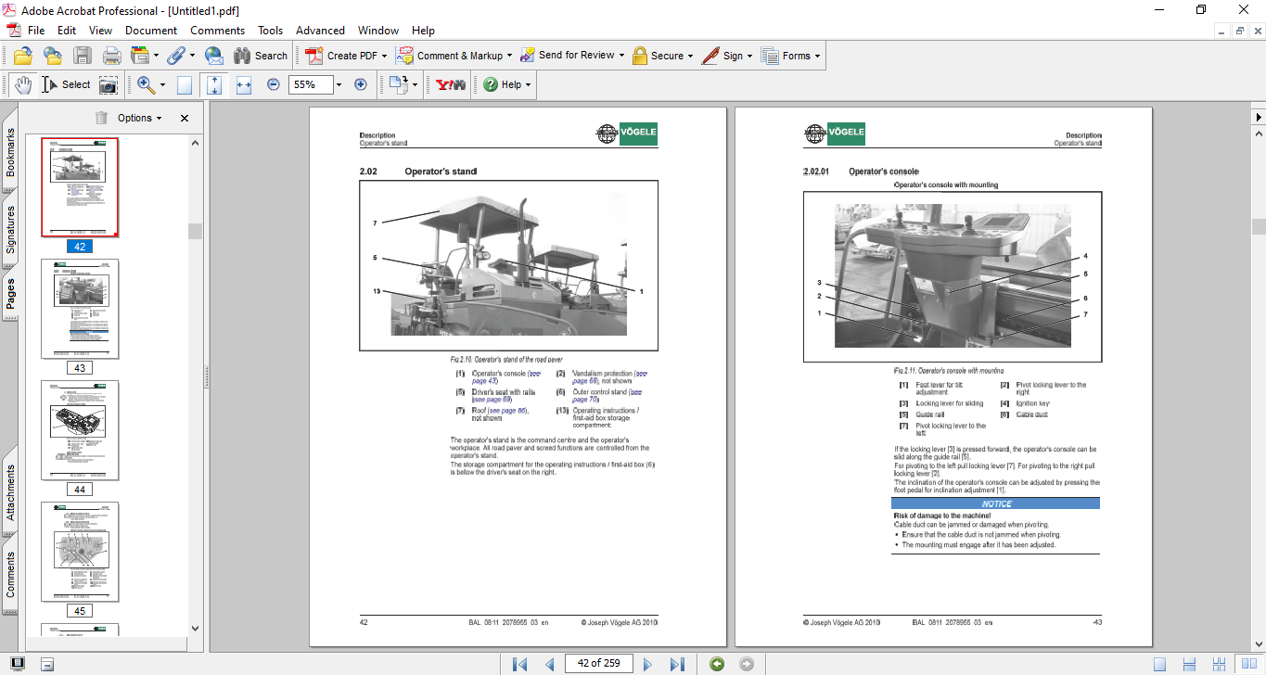Click the Print icon
Screen dimensions: 1266x675
coord(111,56)
